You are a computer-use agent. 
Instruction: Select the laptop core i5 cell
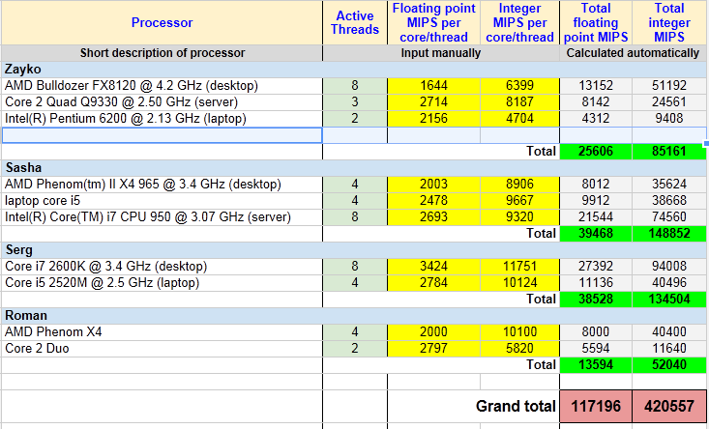pyautogui.click(x=162, y=201)
